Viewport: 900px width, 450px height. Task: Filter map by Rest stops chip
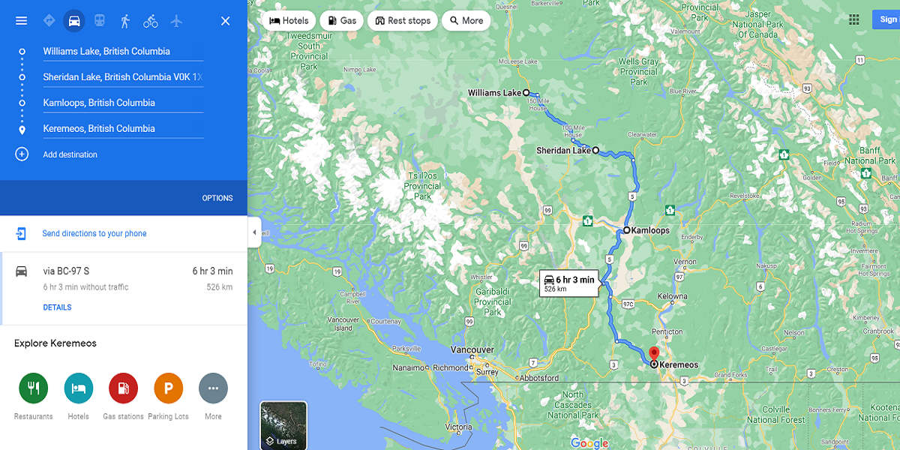403,21
